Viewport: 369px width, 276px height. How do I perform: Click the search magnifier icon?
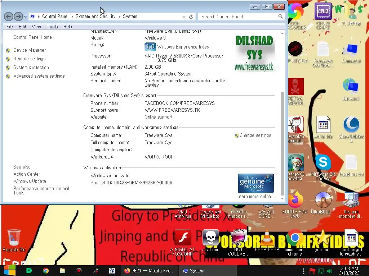[280, 17]
